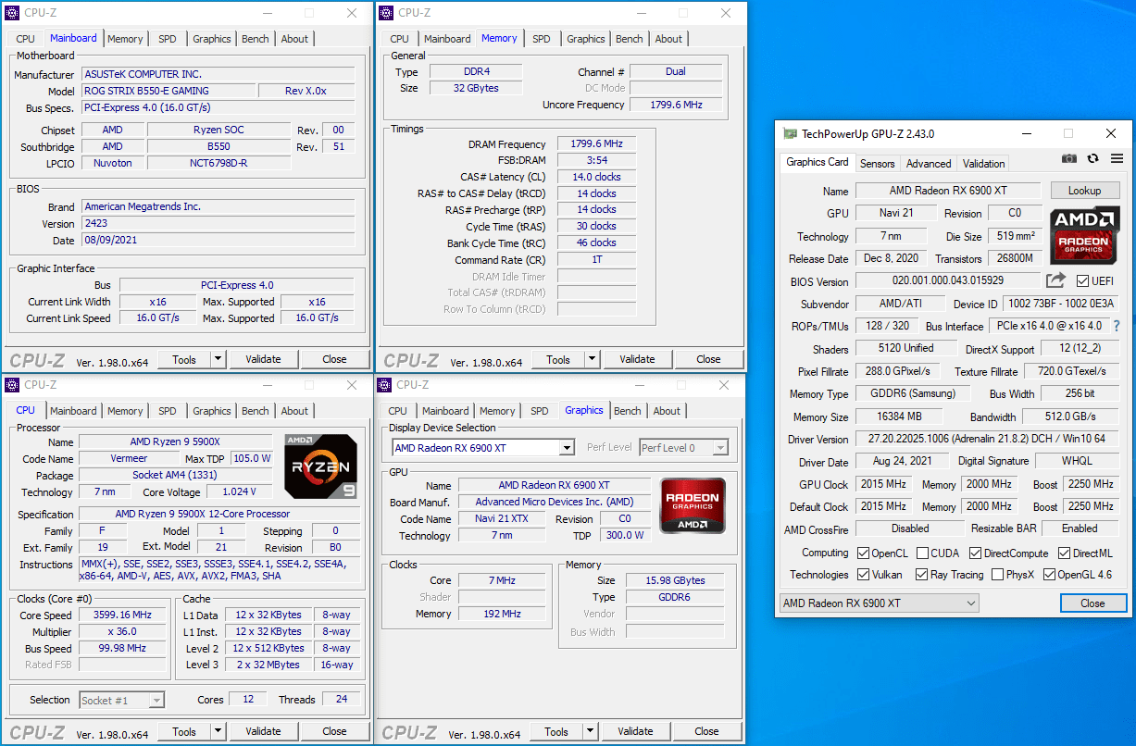1136x746 pixels.
Task: Click Chipset Ryzen SOC value
Action: [x=219, y=131]
